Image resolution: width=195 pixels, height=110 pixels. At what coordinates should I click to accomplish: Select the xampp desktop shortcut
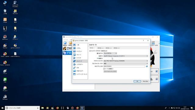pos(5,20)
